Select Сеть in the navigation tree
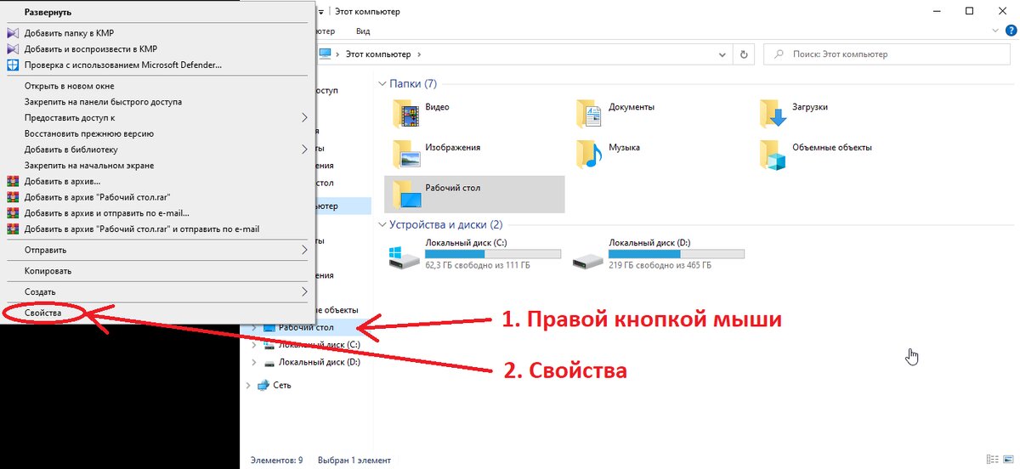 (282, 385)
